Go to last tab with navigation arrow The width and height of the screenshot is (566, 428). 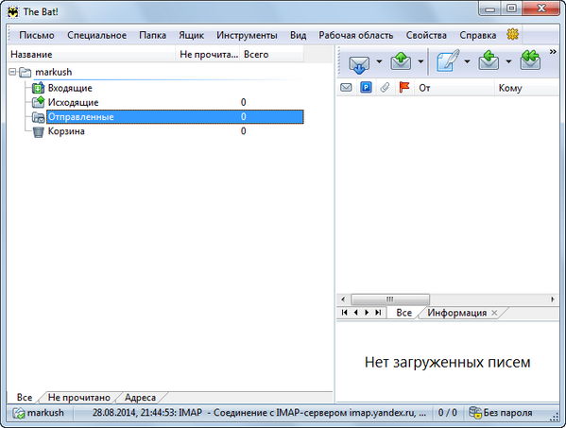378,313
